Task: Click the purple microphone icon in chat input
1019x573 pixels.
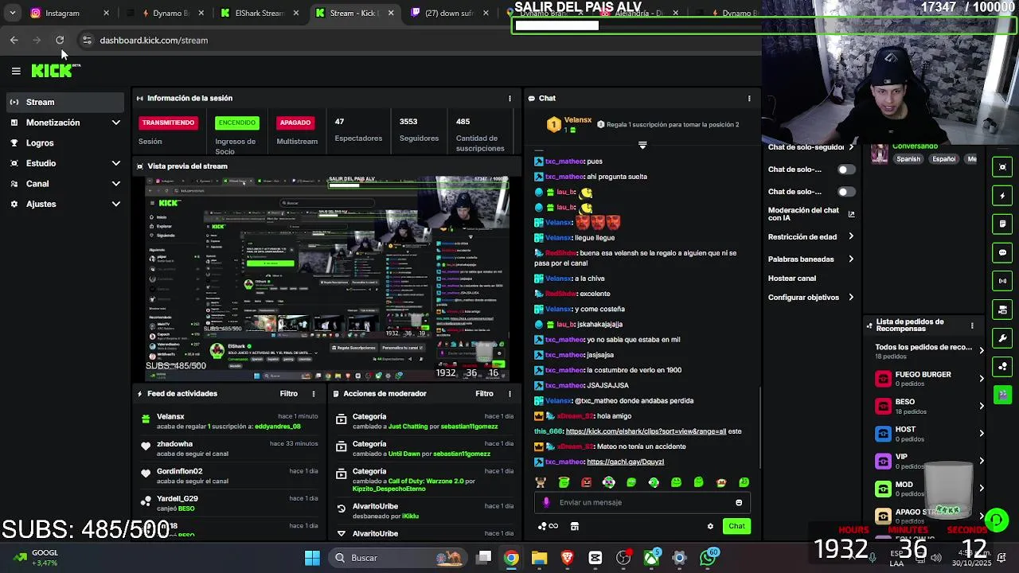Action: 546,502
